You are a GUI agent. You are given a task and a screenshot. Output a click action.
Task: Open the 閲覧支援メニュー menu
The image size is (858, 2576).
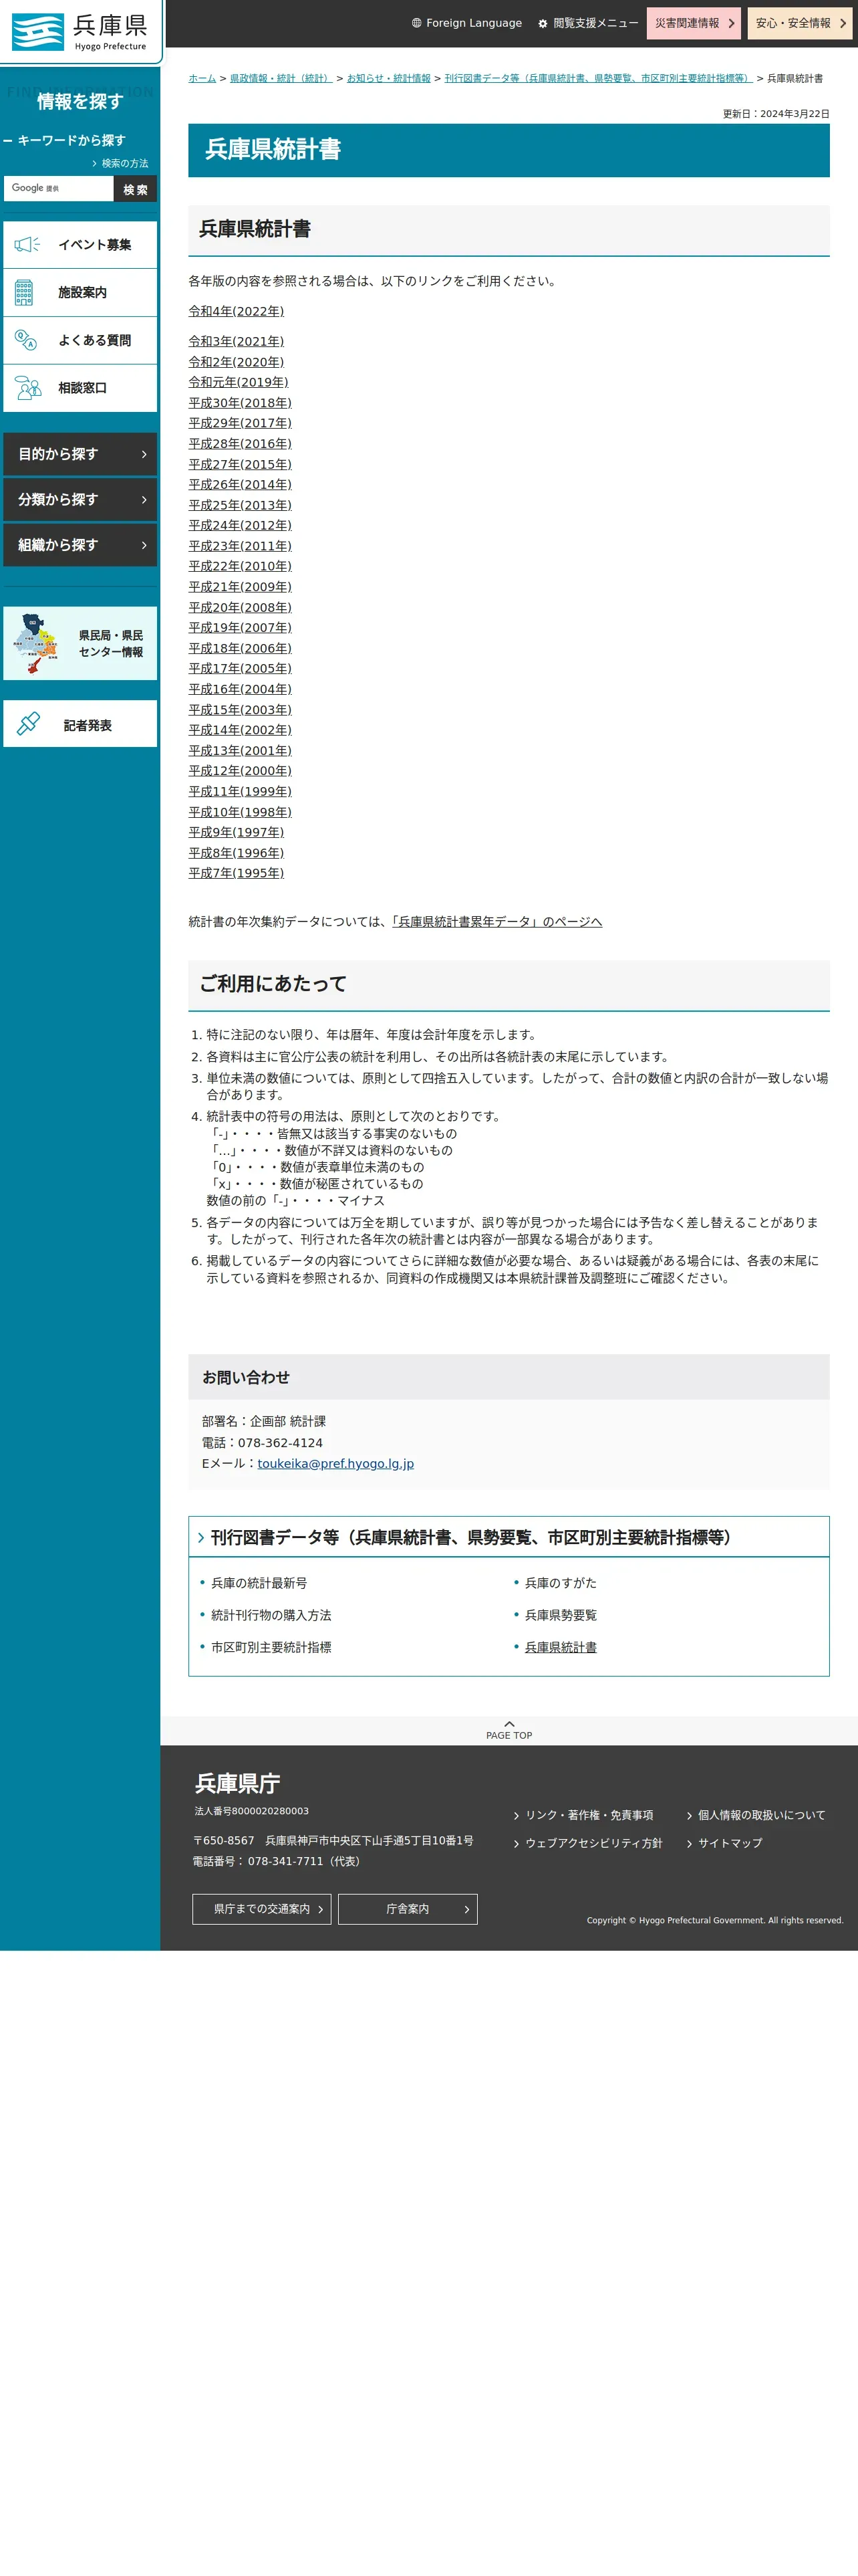tap(588, 23)
